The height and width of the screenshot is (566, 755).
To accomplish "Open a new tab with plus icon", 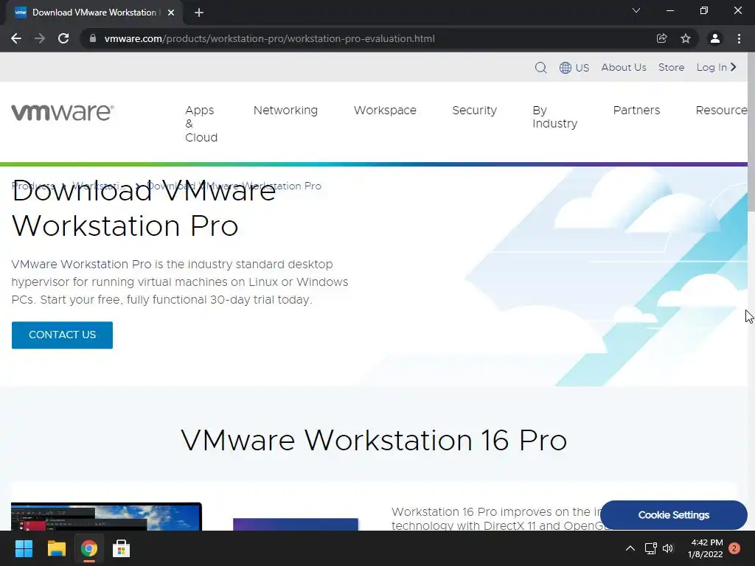I will point(199,13).
